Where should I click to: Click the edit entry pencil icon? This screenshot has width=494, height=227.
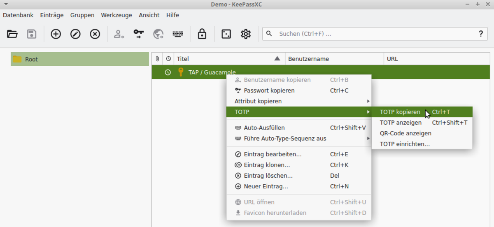(75, 34)
